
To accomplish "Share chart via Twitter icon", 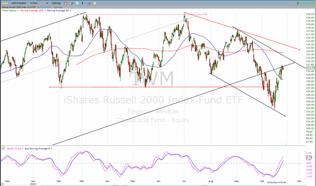I will coord(77,3).
